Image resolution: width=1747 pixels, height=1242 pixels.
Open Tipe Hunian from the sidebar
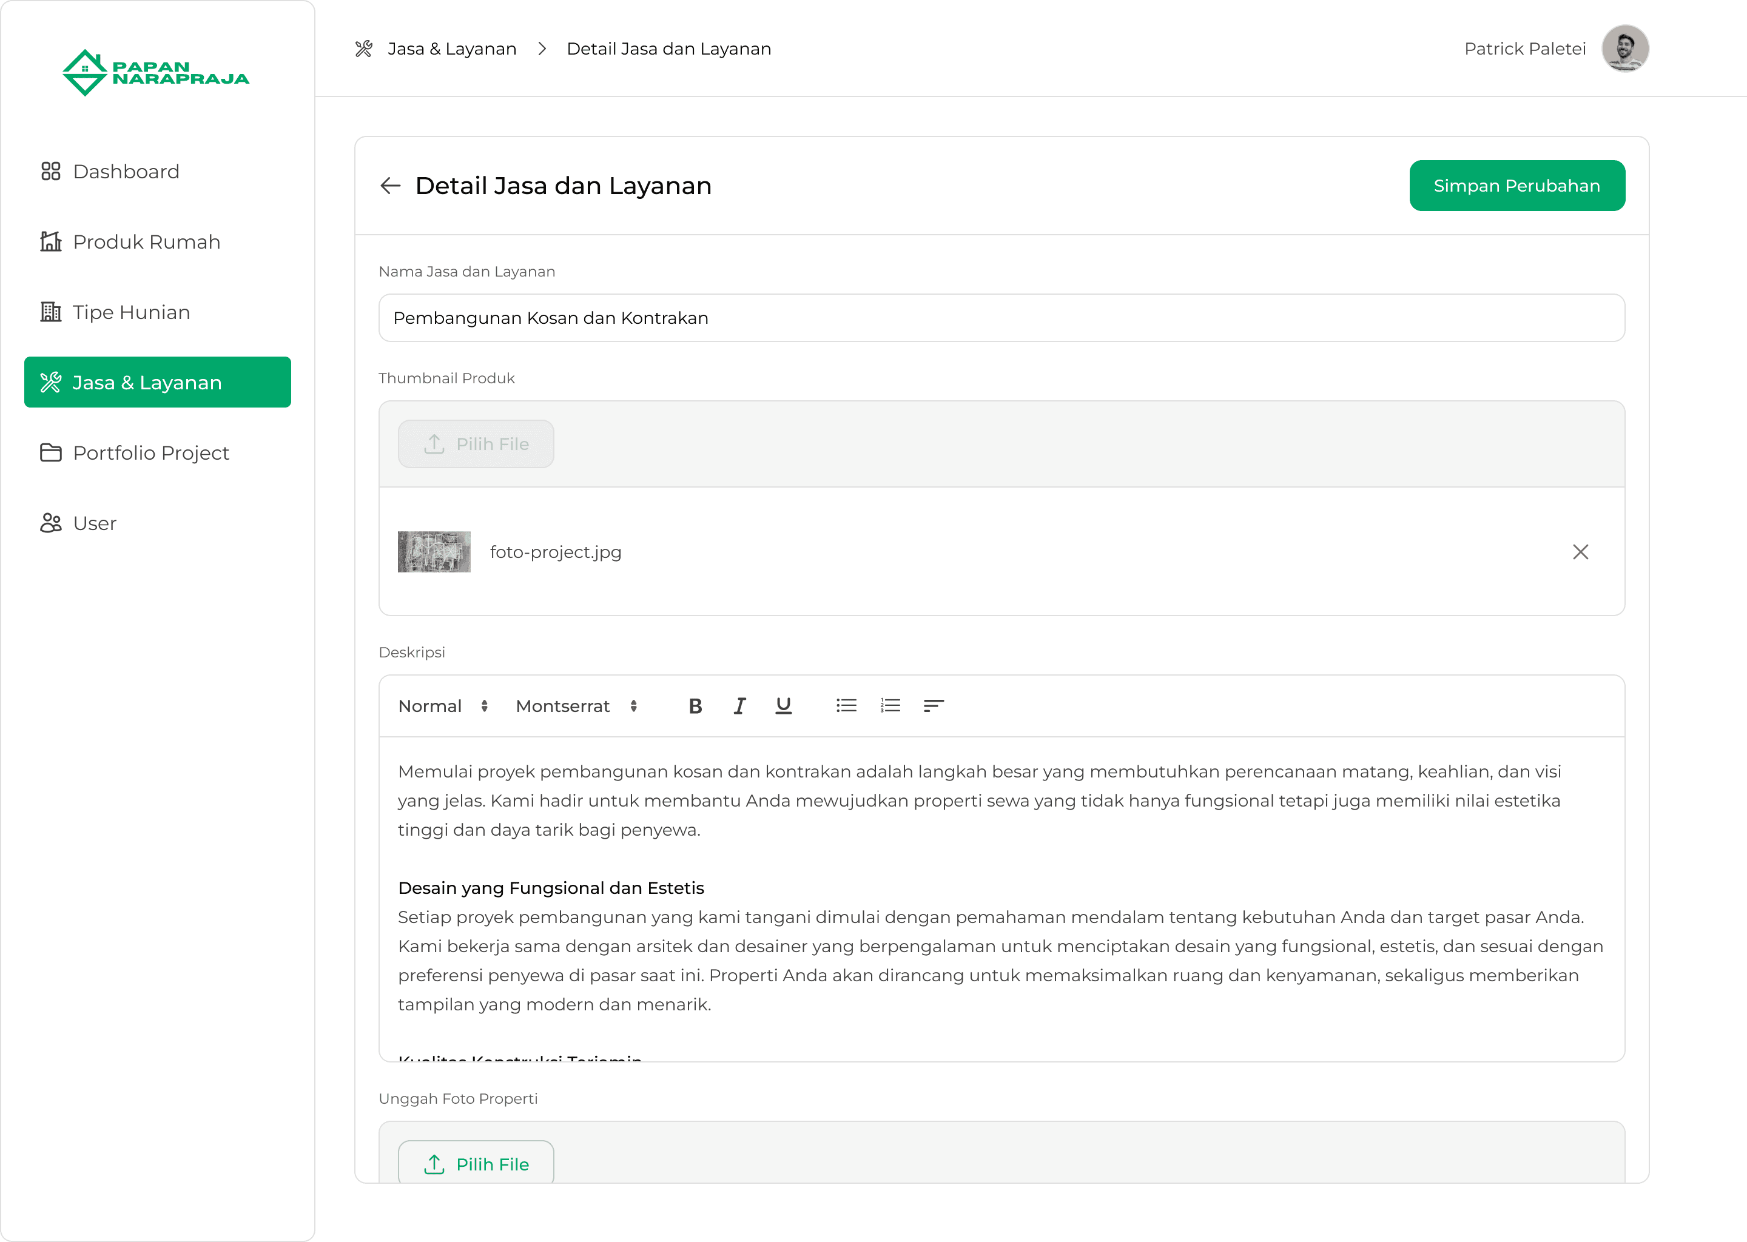(x=131, y=312)
